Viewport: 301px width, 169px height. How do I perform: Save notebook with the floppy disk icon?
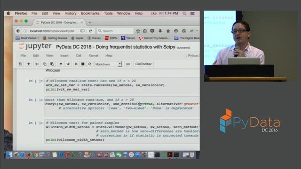[x=20, y=64]
